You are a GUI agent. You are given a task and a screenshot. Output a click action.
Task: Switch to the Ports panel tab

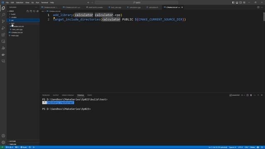point(89,95)
